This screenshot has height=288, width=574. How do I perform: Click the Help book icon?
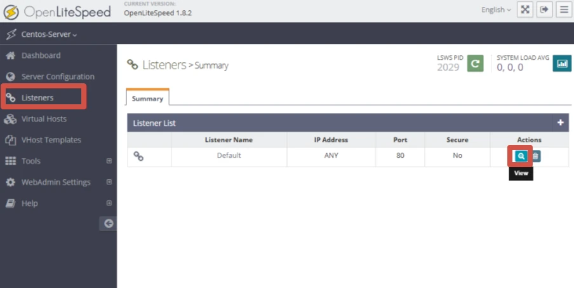tap(11, 203)
